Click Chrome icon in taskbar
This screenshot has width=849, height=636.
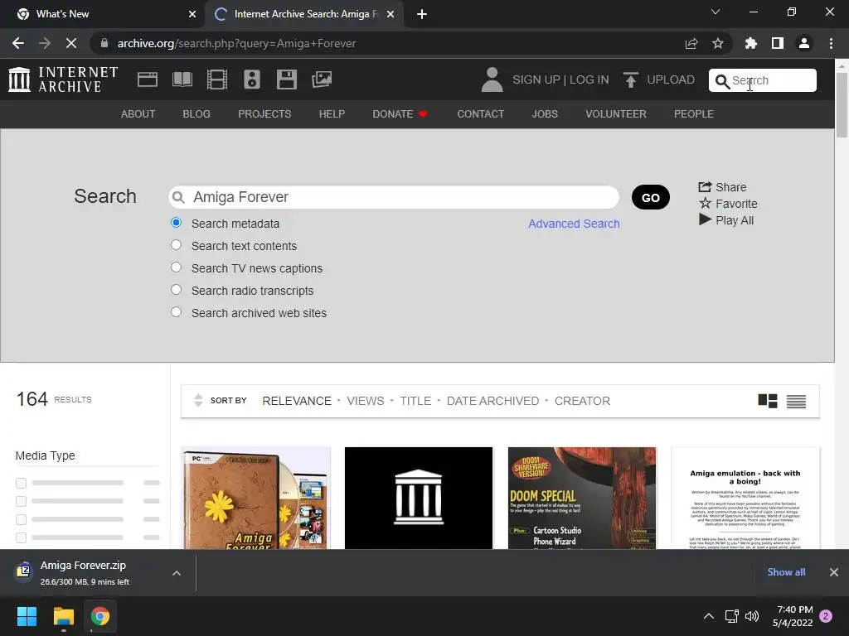tap(100, 616)
